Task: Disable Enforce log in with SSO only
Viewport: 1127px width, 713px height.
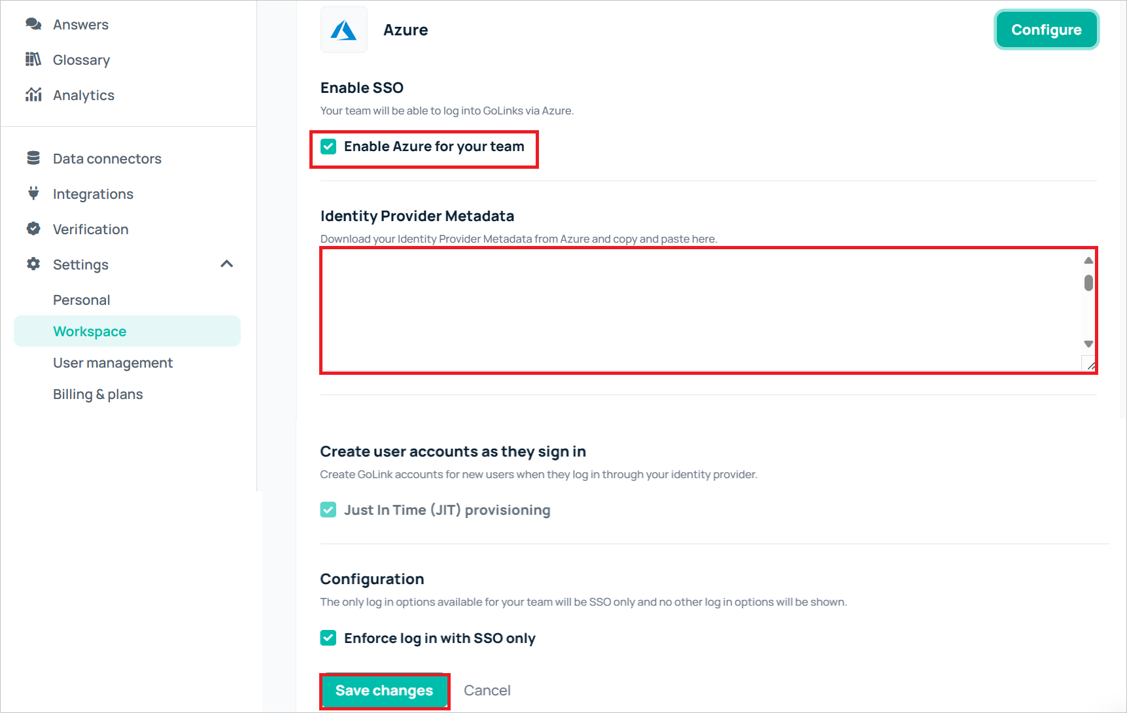Action: tap(328, 638)
